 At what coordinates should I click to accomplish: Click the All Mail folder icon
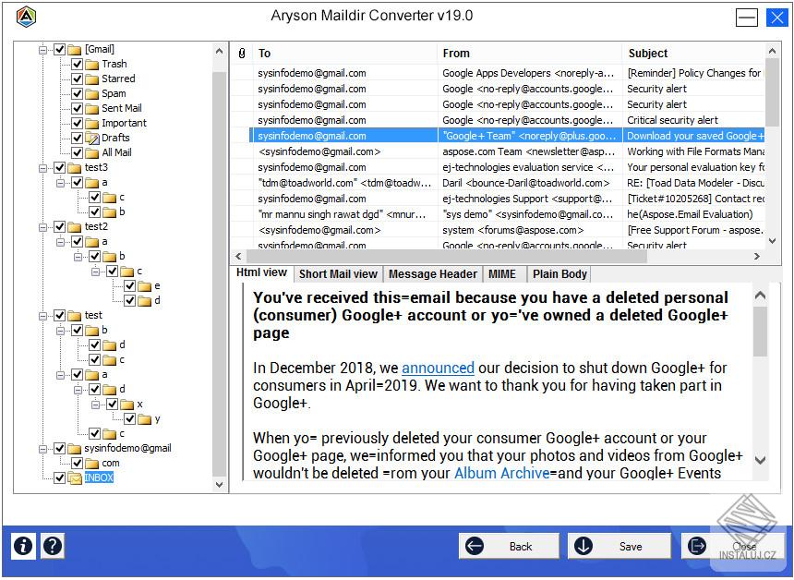[92, 152]
